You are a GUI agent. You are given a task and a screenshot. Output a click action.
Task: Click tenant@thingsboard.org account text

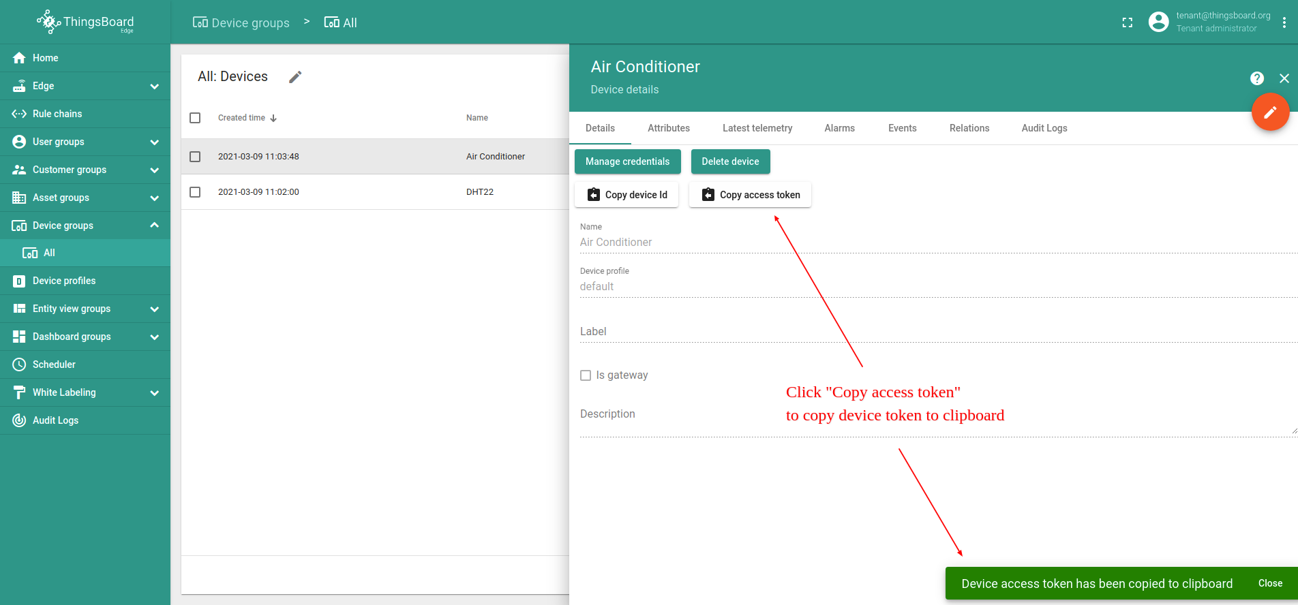click(1223, 16)
